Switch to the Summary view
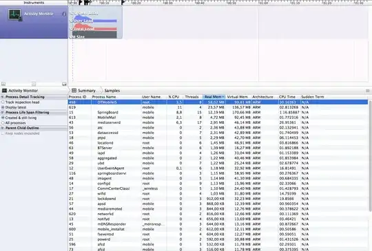This screenshot has height=251, width=372. (x=87, y=91)
